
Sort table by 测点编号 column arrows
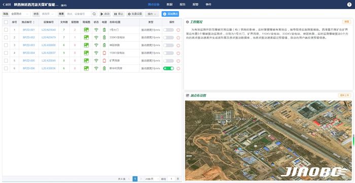pos(34,22)
